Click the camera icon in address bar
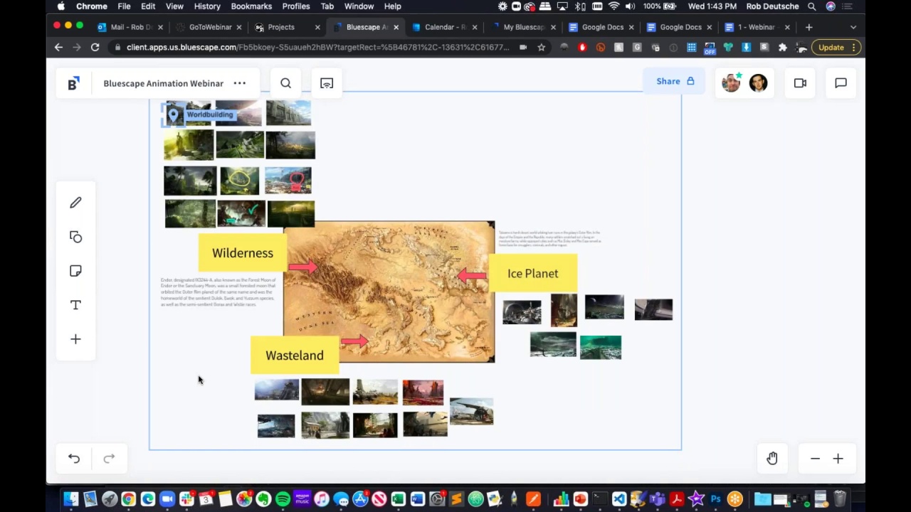Viewport: 911px width, 512px height. [523, 48]
